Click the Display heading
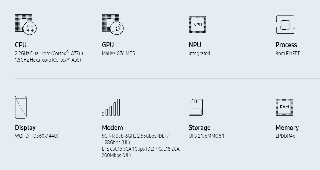The image size is (320, 170). click(x=25, y=128)
